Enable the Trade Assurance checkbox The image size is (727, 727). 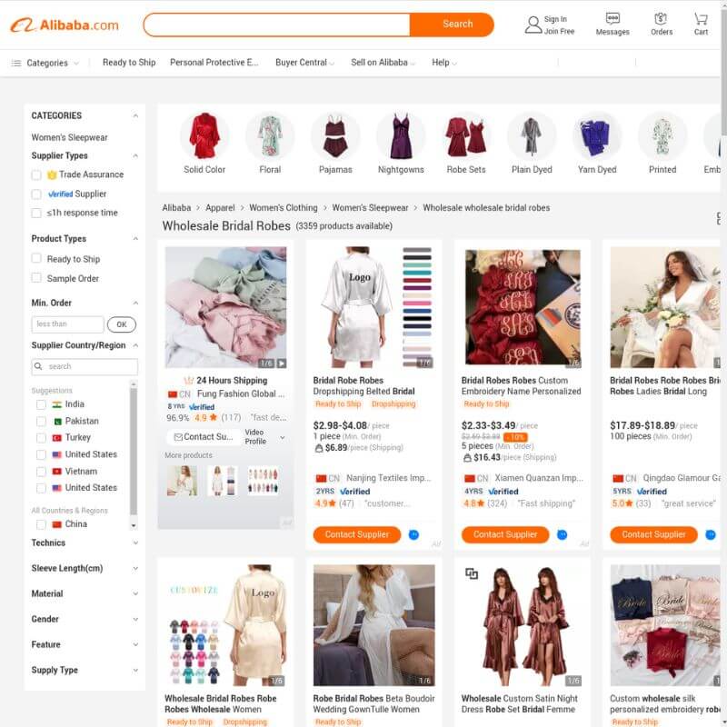[x=36, y=174]
